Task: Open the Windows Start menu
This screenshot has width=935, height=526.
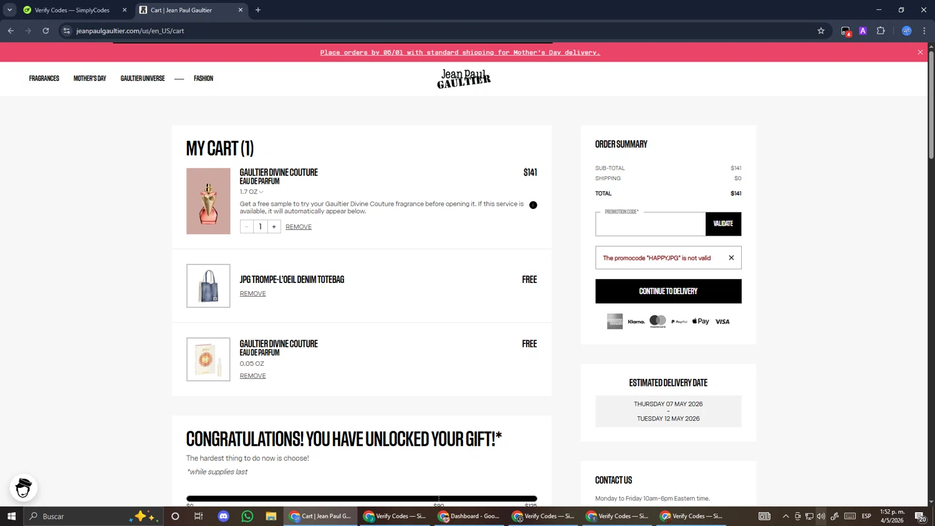Action: (11, 516)
